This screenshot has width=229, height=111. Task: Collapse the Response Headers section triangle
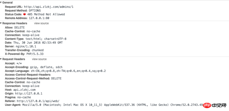point(1,23)
